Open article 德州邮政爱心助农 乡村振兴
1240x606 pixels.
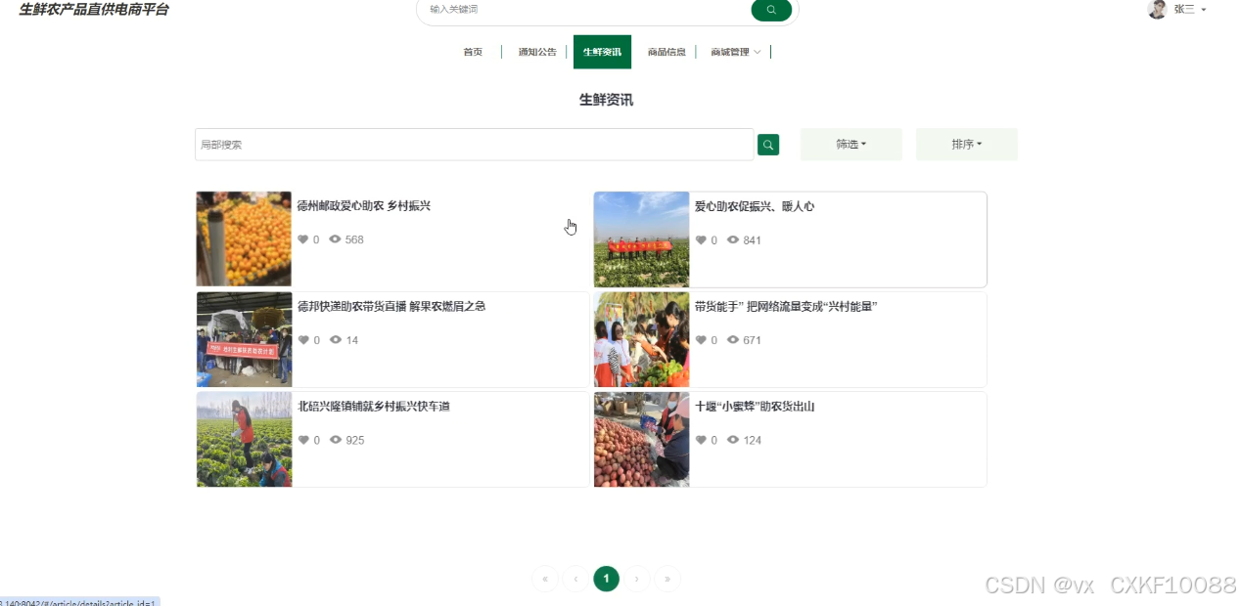click(x=364, y=206)
